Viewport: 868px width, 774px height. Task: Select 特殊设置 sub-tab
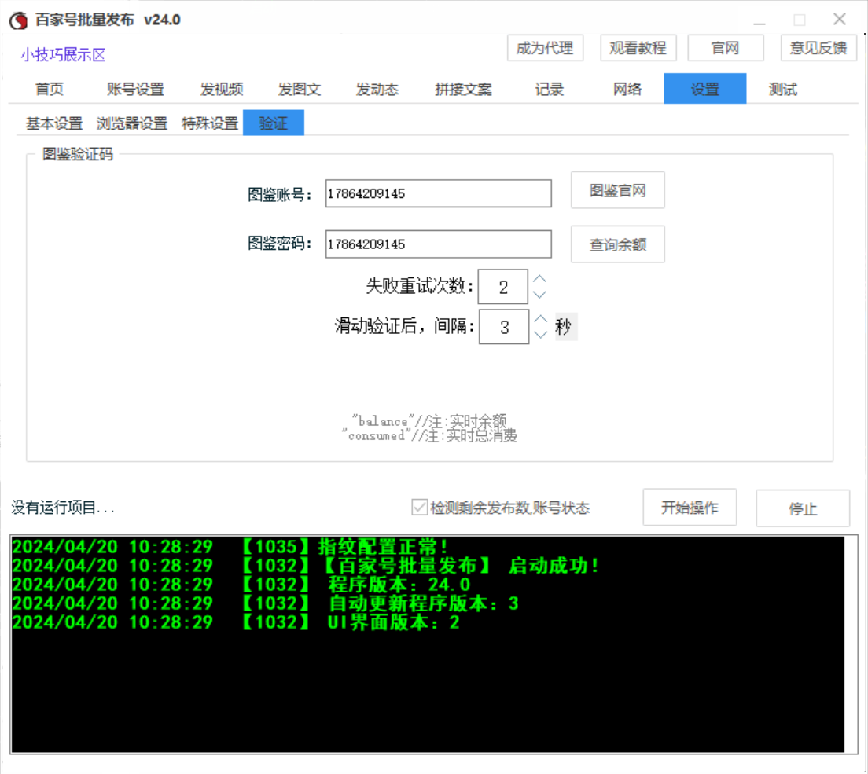[x=210, y=123]
